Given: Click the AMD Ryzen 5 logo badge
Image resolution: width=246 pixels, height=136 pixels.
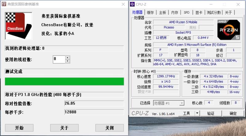Looking at the screenshot, I should tap(228, 30).
